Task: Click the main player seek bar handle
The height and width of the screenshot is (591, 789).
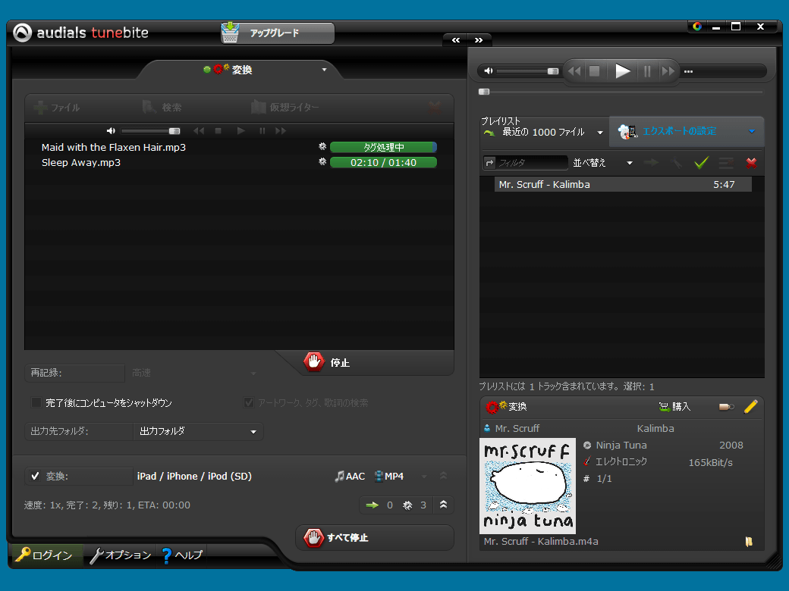Action: [484, 92]
